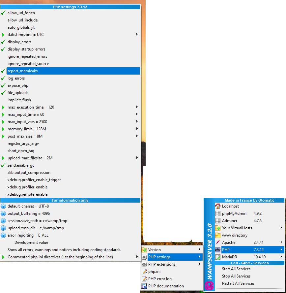Enable ignore_repeated_errors setting
Image resolution: width=286 pixels, height=293 pixels.
click(x=70, y=56)
